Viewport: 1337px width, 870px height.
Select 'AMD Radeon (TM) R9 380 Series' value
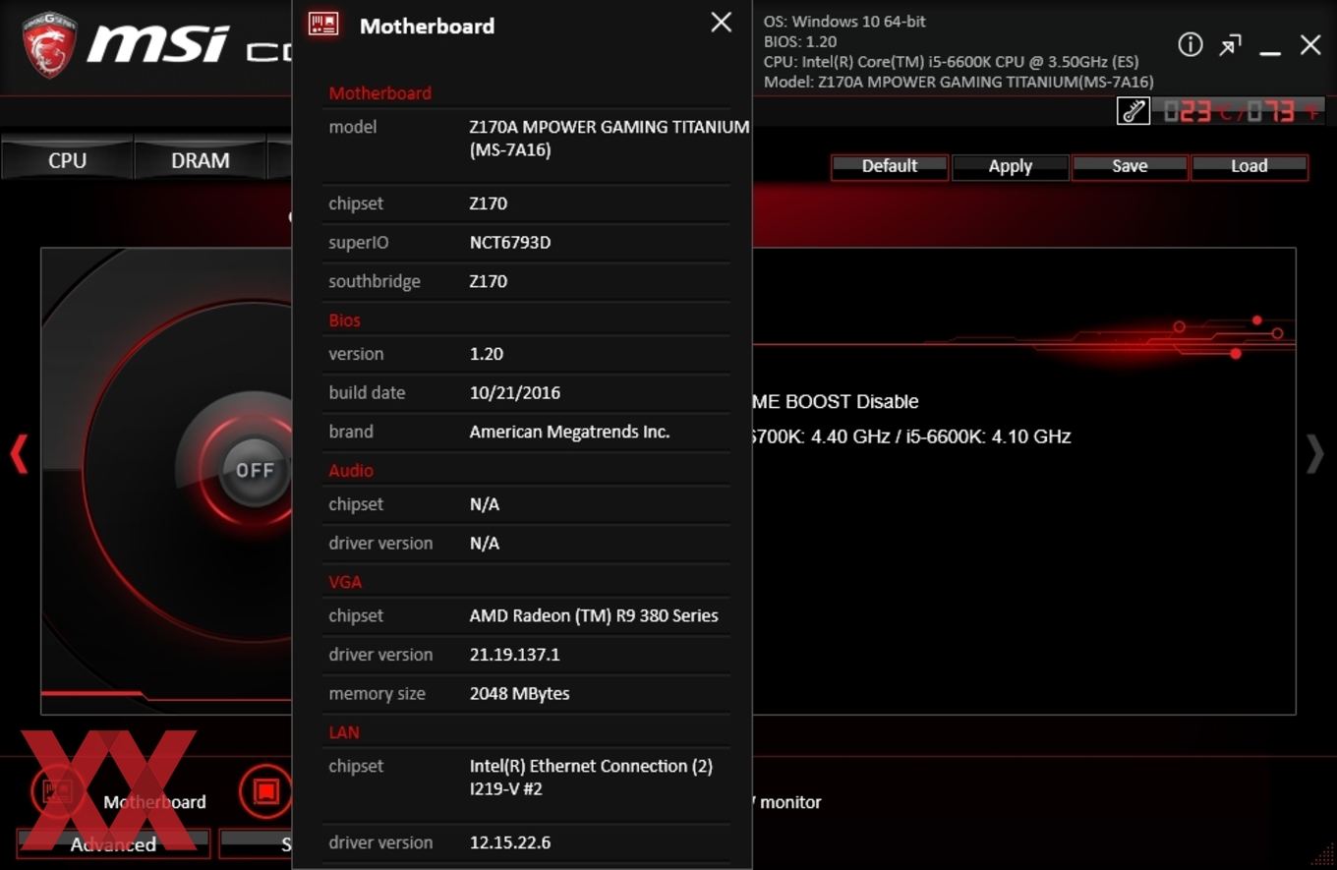coord(594,615)
